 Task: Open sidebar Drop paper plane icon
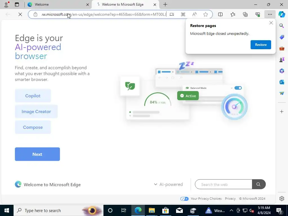click(282, 93)
